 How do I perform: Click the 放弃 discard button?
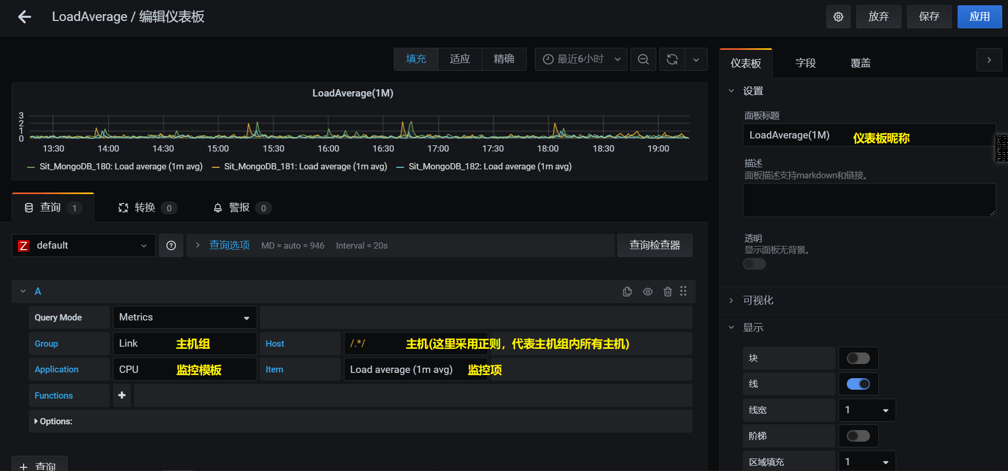point(878,17)
